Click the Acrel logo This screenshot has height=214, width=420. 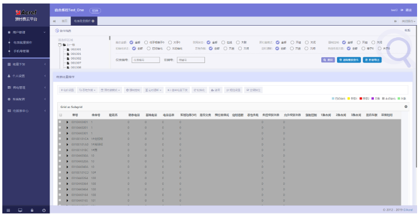(26, 12)
